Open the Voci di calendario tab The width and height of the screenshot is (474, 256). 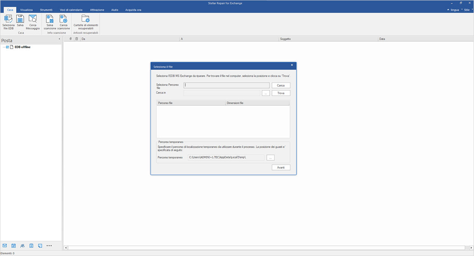71,10
